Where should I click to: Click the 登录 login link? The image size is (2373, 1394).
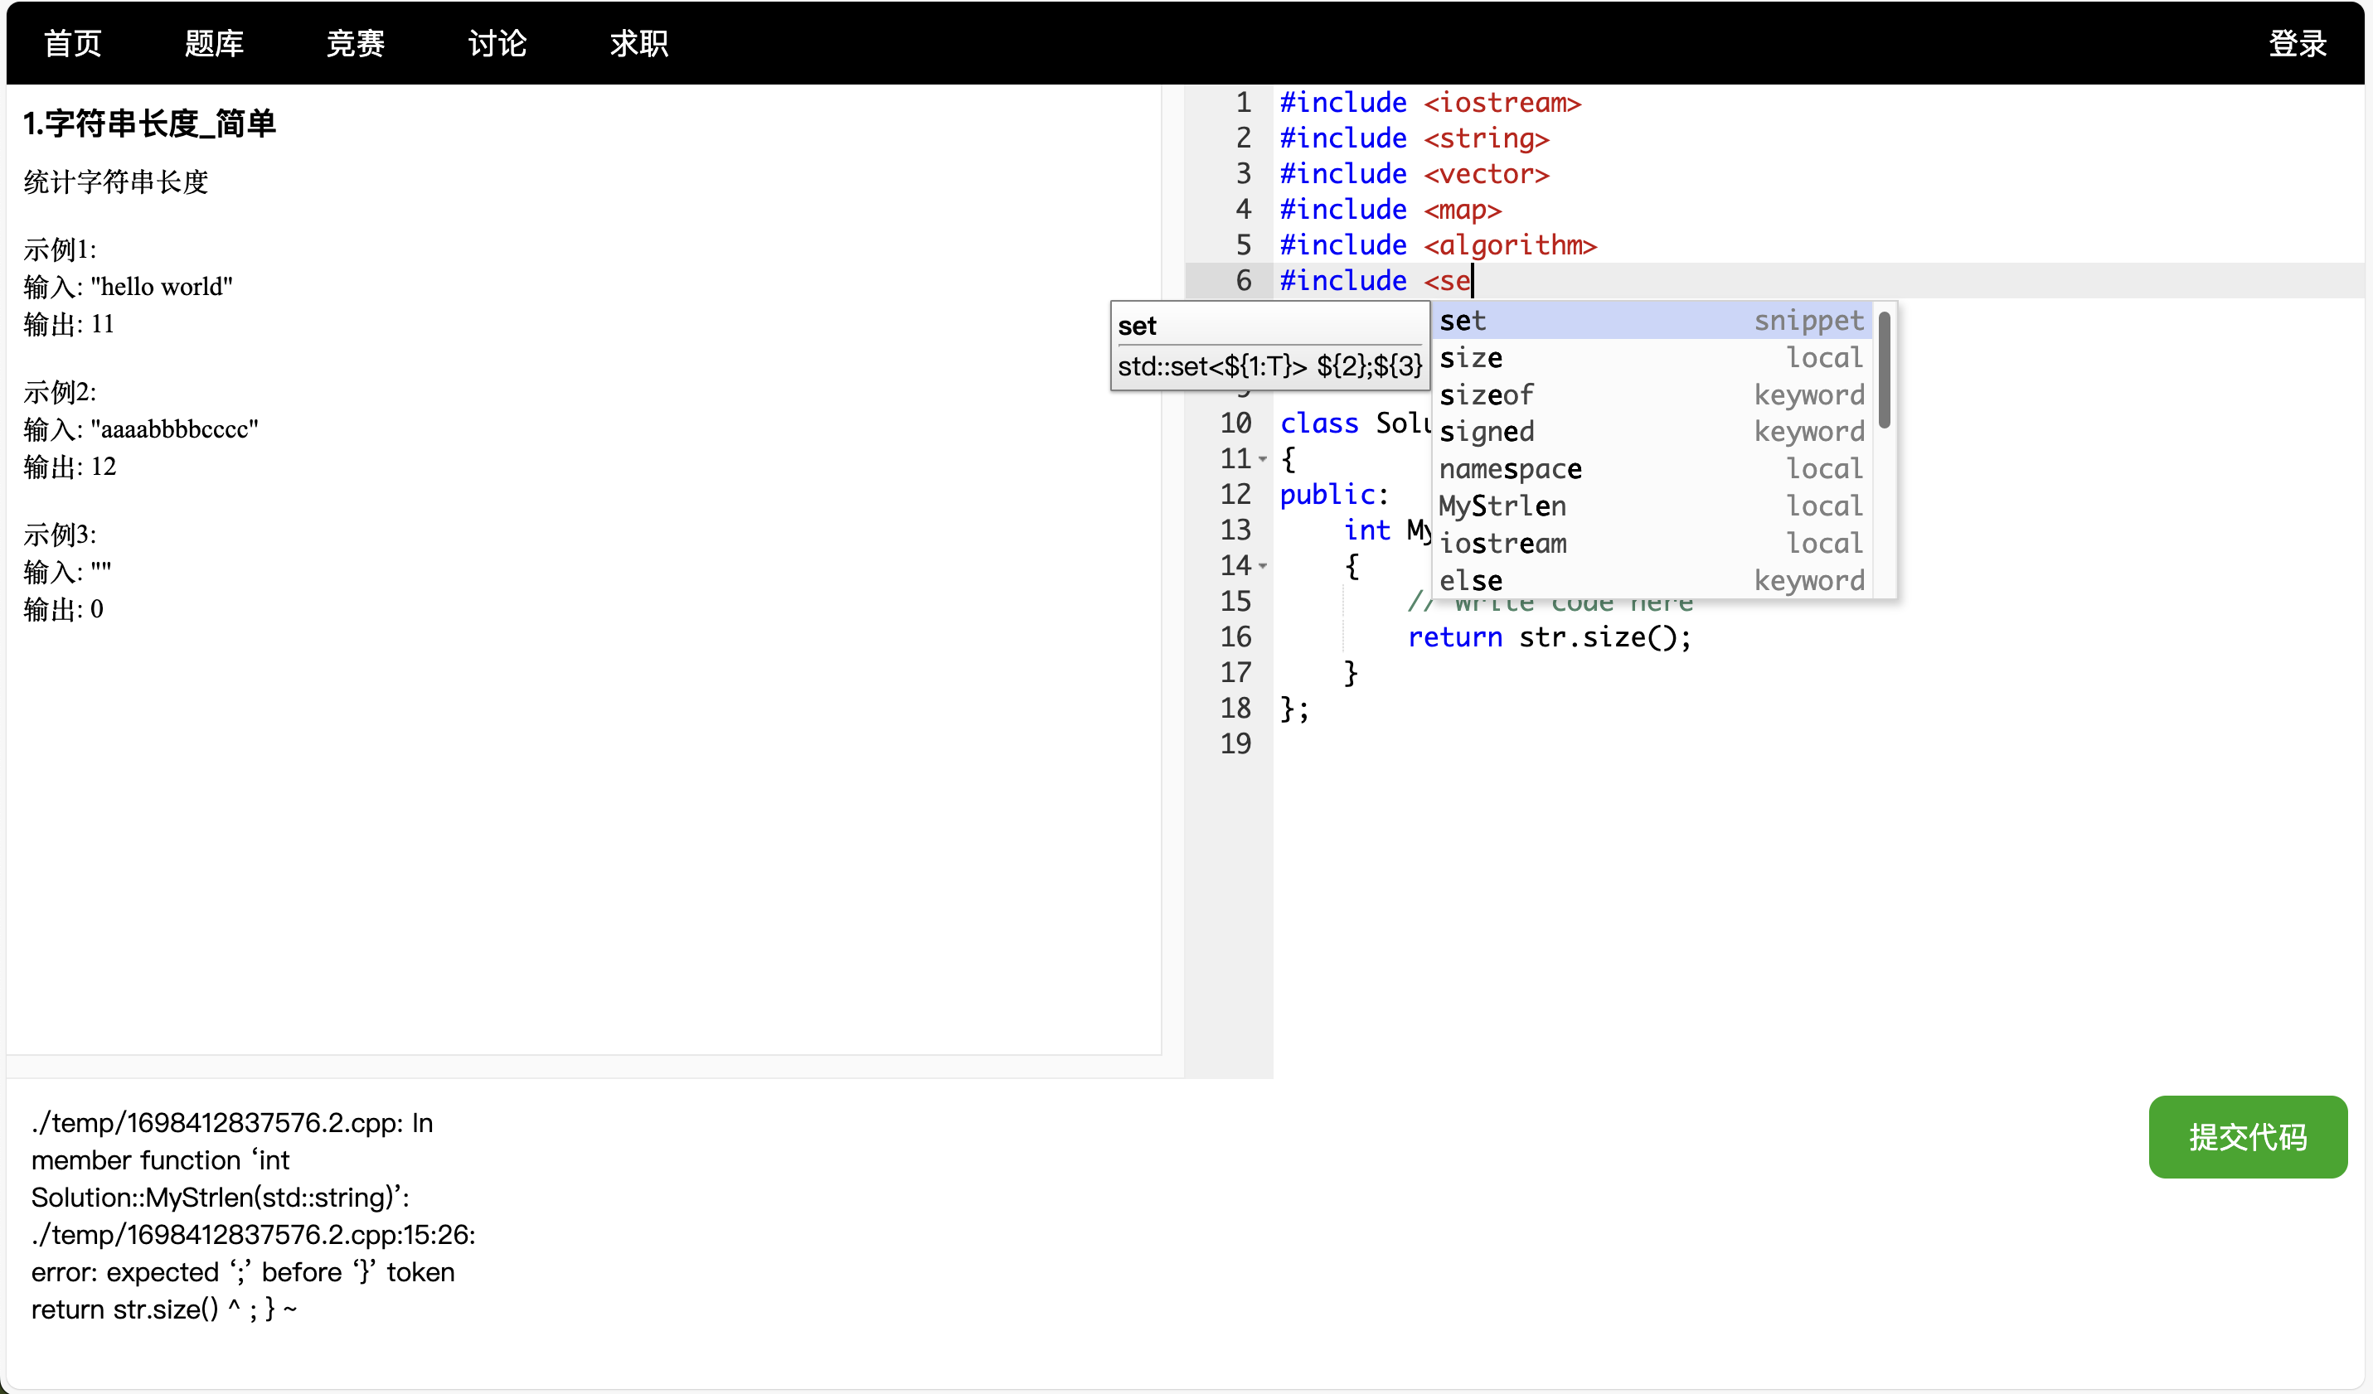point(2297,43)
